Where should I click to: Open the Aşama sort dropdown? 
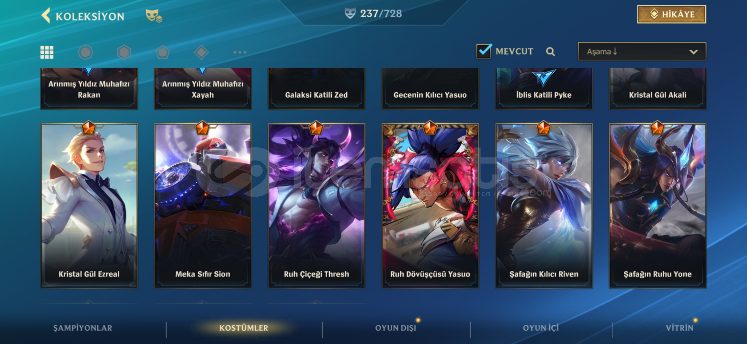pyautogui.click(x=642, y=51)
